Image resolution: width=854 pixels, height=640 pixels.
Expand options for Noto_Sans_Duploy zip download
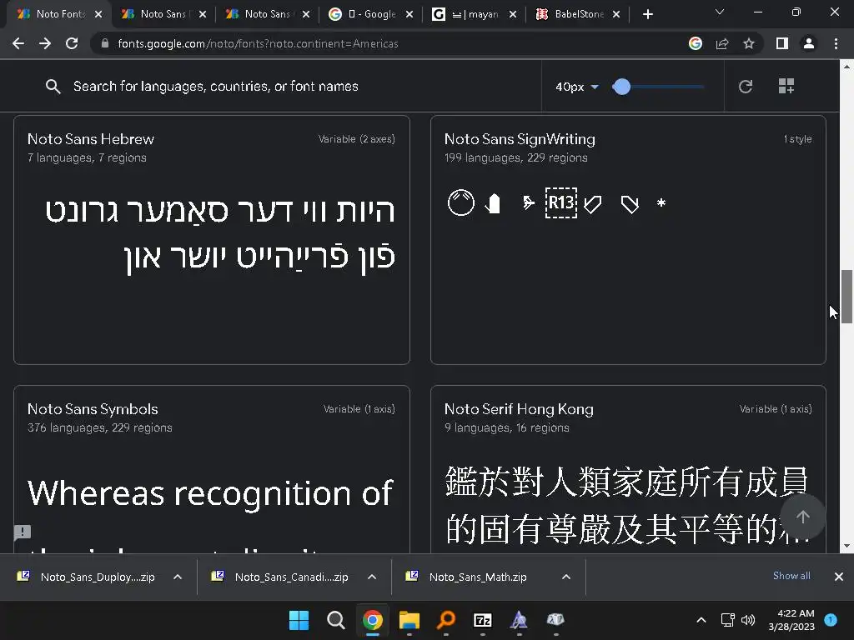coord(178,577)
